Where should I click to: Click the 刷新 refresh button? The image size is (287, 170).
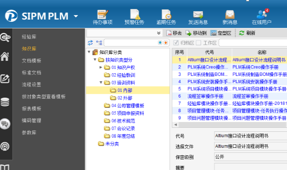click(247, 33)
